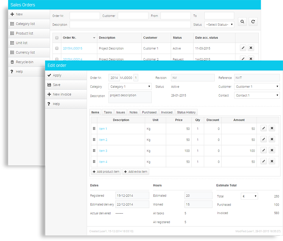Open the Customer 1 dropdown in Edit order
The height and width of the screenshot is (241, 283).
point(257,87)
